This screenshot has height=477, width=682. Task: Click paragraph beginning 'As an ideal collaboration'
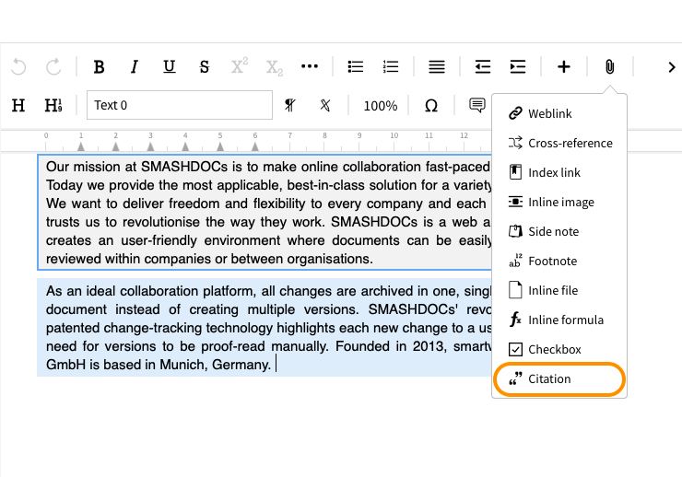tap(265, 328)
